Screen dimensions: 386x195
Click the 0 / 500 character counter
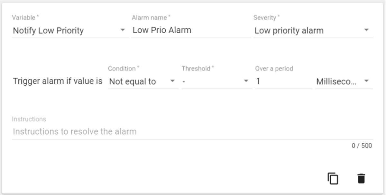[362, 146]
